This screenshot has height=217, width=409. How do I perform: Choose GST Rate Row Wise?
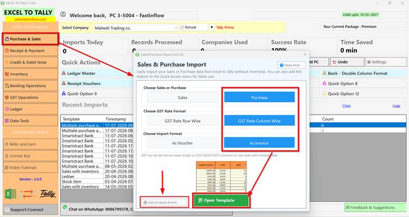click(x=183, y=121)
